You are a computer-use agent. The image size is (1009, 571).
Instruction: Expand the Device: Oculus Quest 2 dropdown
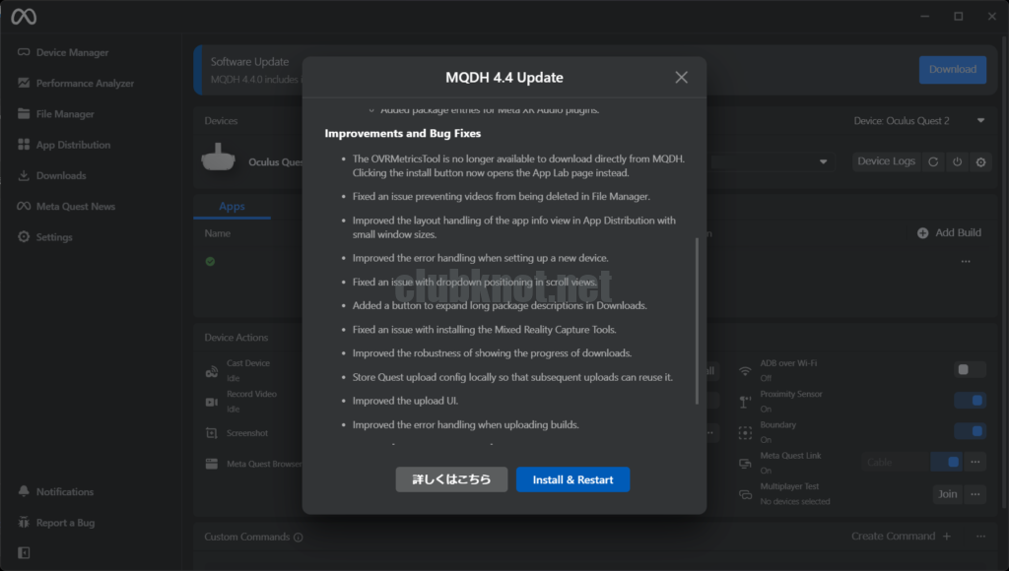pos(979,121)
